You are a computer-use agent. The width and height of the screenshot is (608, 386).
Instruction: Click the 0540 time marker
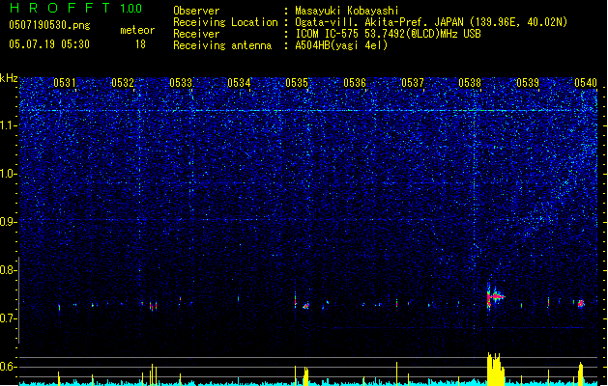coord(586,83)
